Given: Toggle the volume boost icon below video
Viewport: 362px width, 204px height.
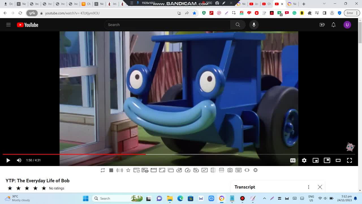Looking at the screenshot, I should (120, 170).
